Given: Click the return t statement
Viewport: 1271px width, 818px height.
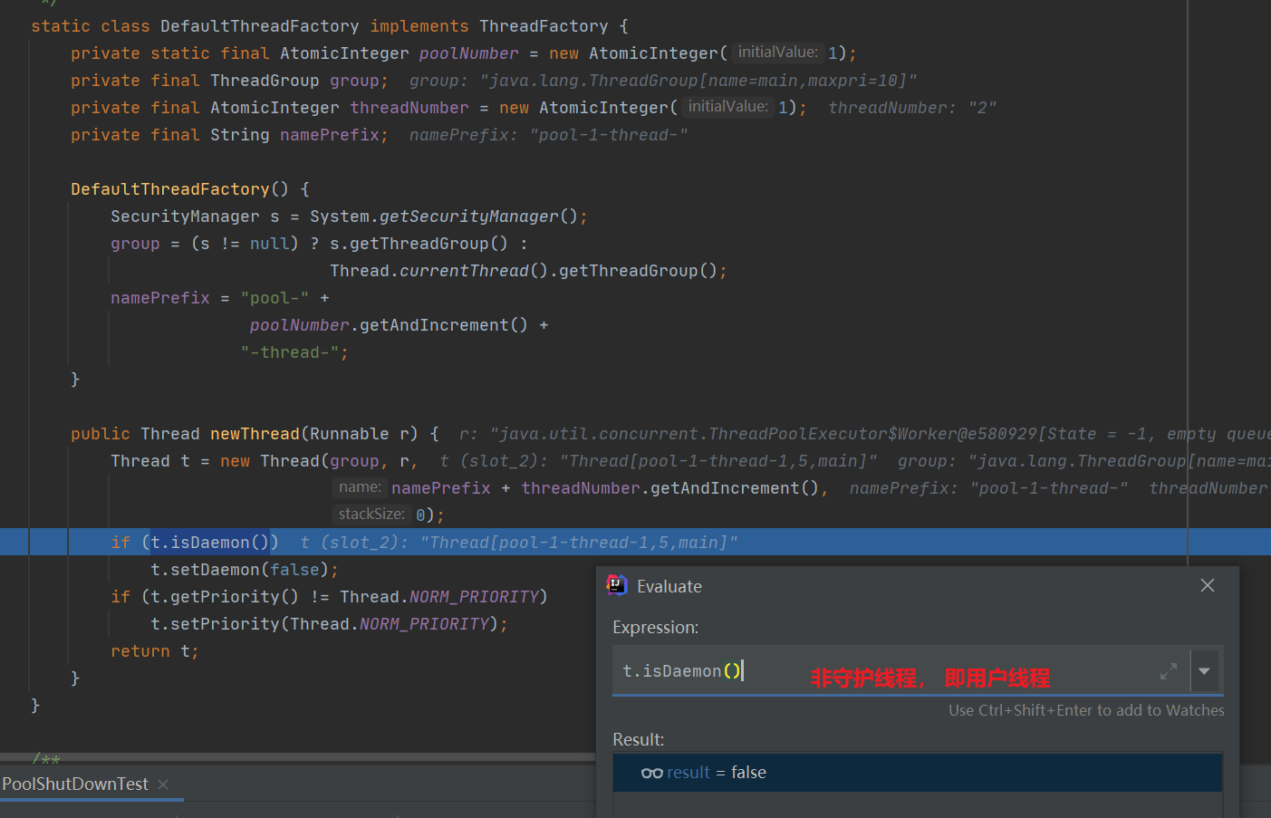Looking at the screenshot, I should [155, 651].
